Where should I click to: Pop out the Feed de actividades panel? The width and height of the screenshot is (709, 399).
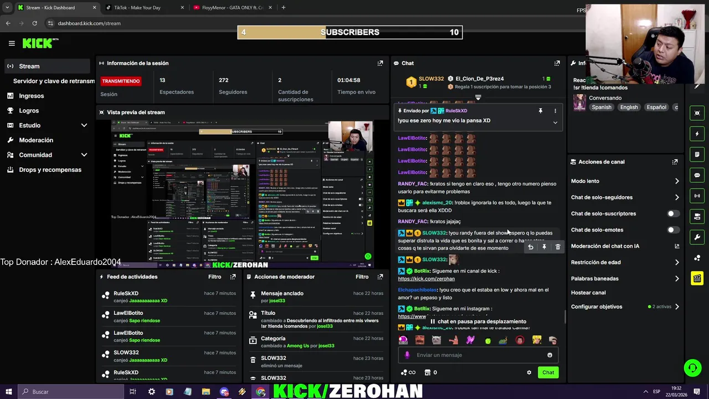(233, 277)
